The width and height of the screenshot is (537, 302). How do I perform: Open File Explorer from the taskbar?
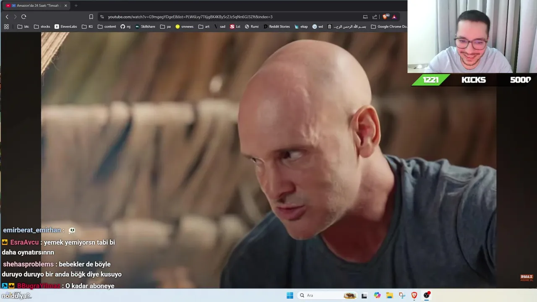[x=389, y=295]
